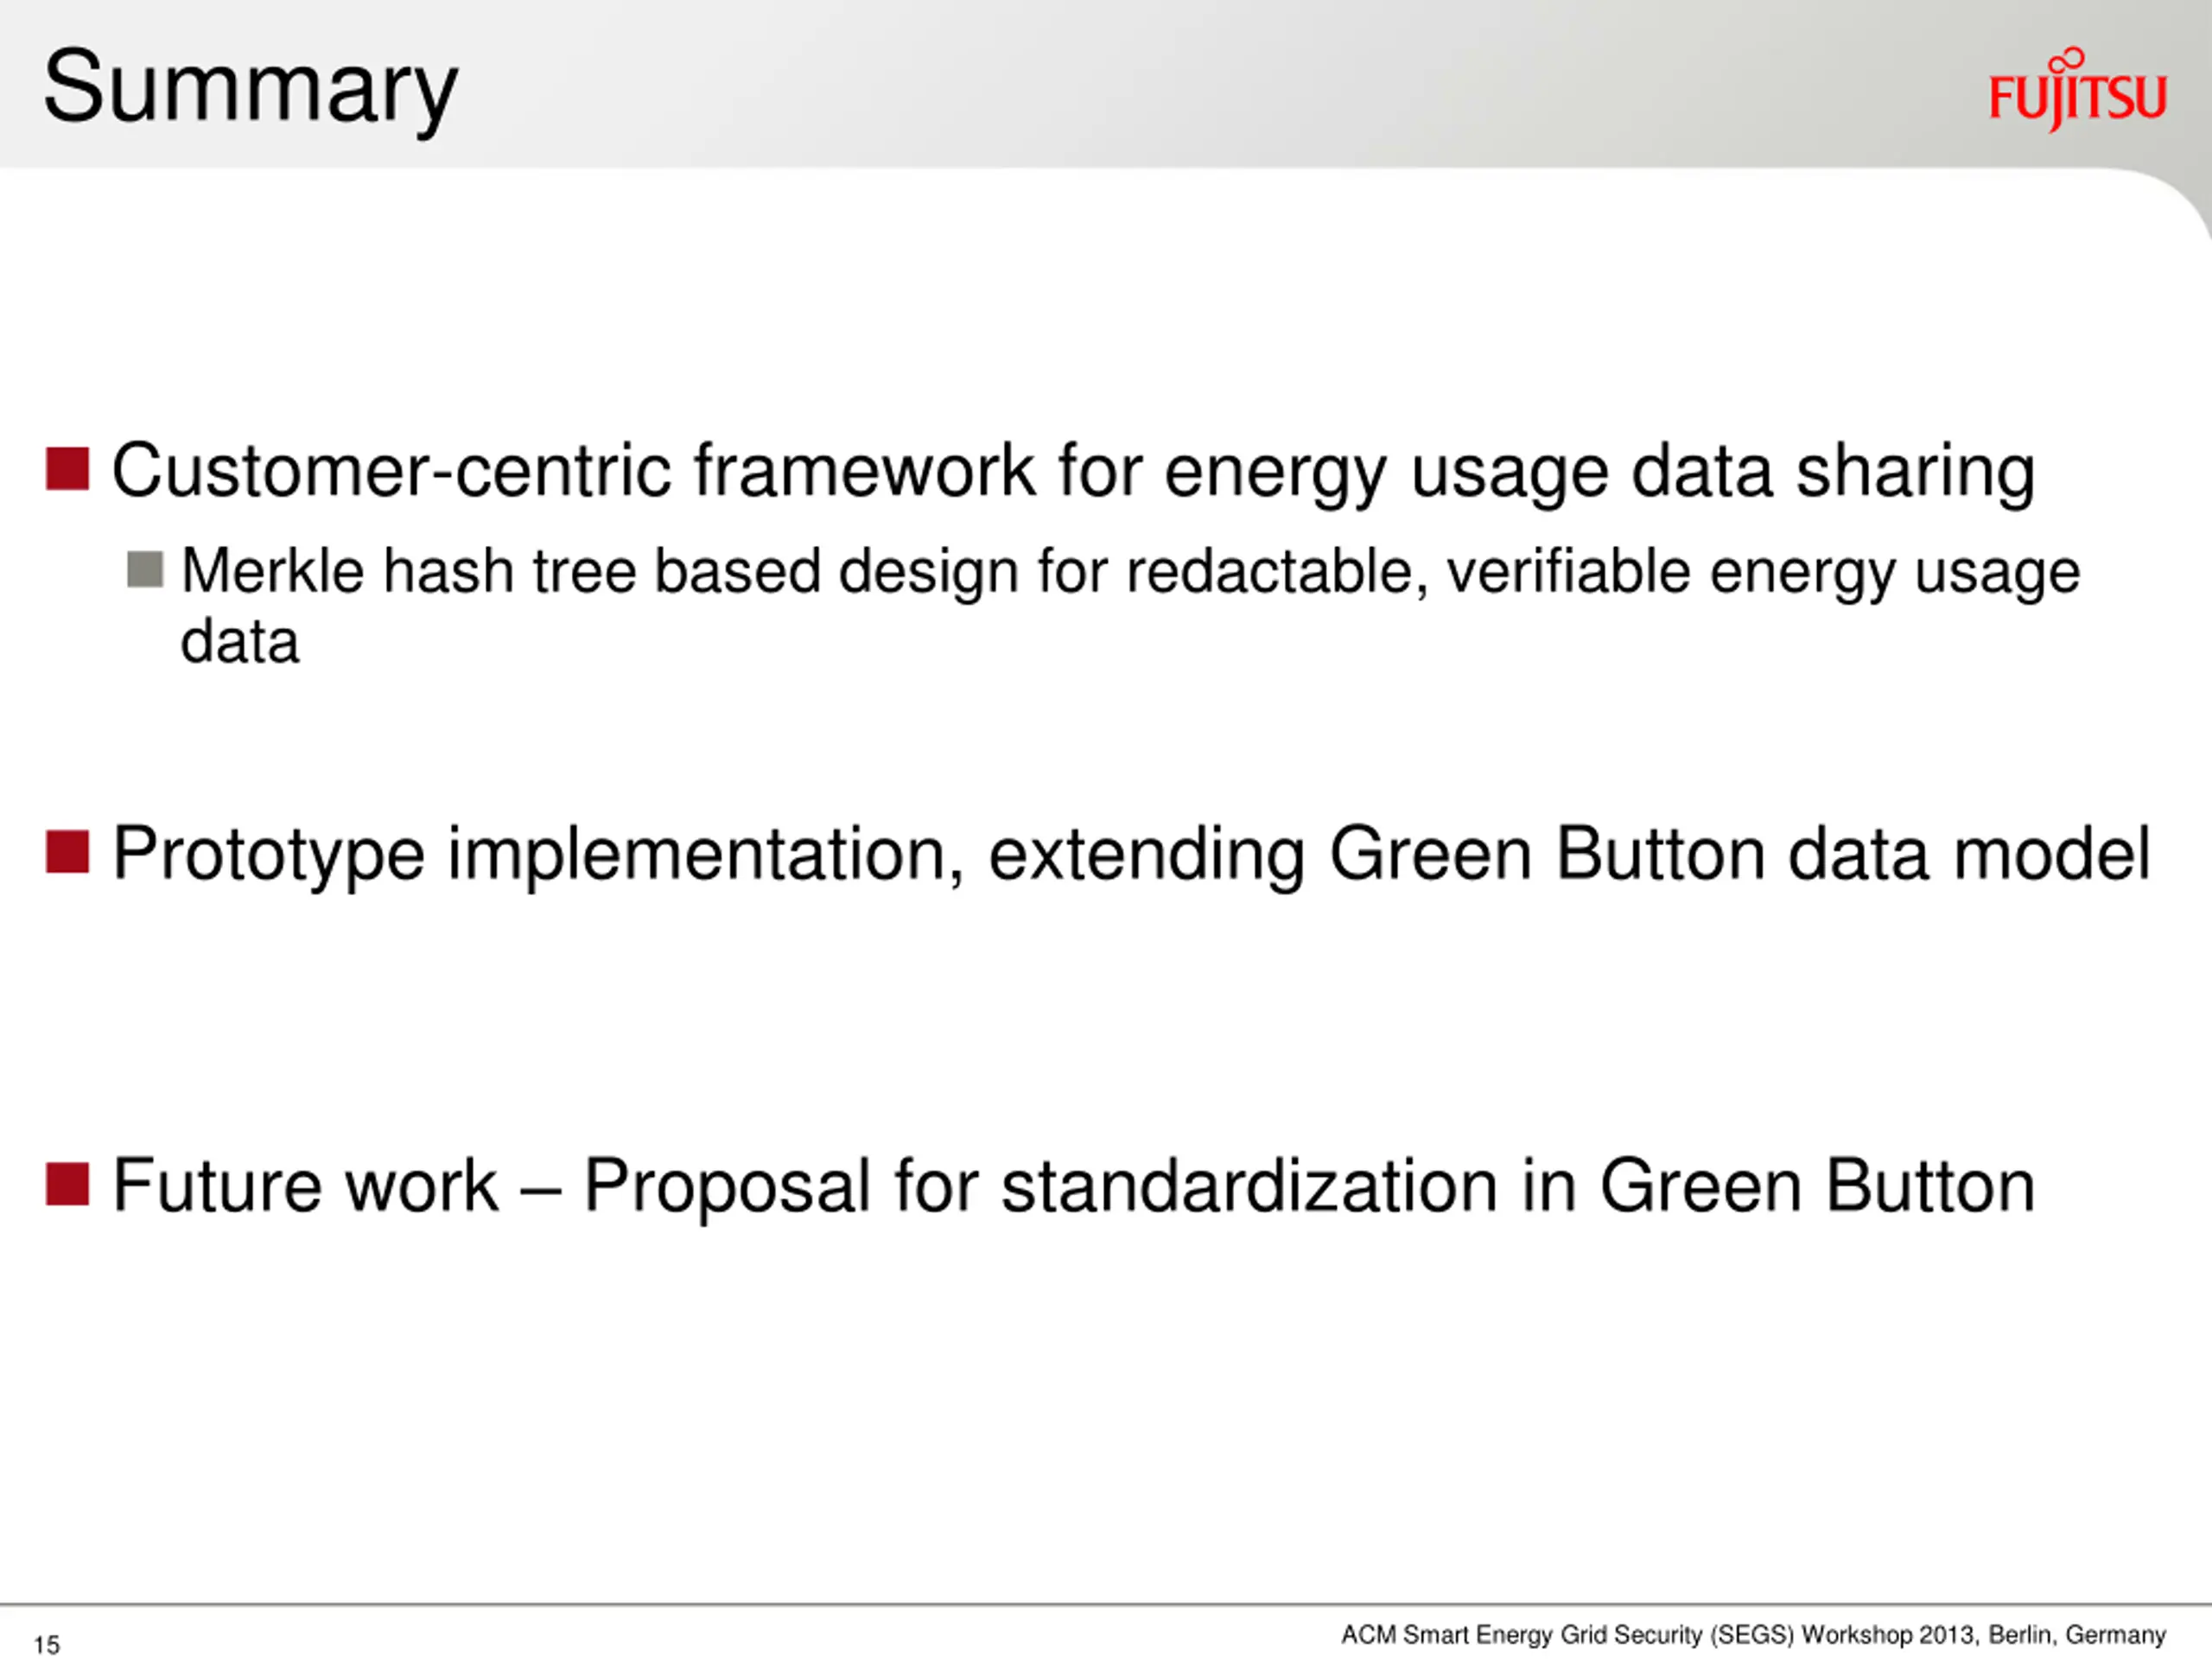Click the red bullet beside Customer-centric framework
This screenshot has width=2212, height=1659.
68,469
